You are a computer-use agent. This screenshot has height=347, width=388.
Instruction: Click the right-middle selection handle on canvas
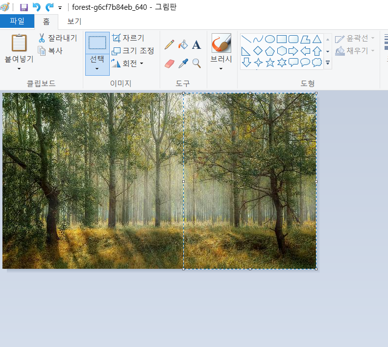point(316,181)
